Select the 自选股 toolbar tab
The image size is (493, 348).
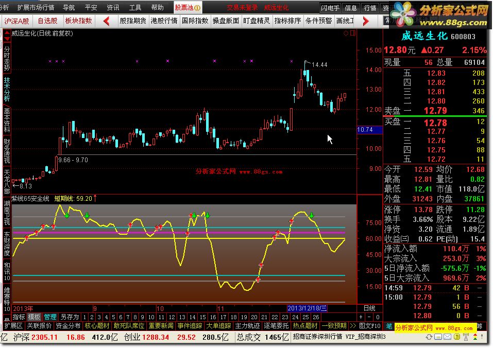click(x=47, y=21)
